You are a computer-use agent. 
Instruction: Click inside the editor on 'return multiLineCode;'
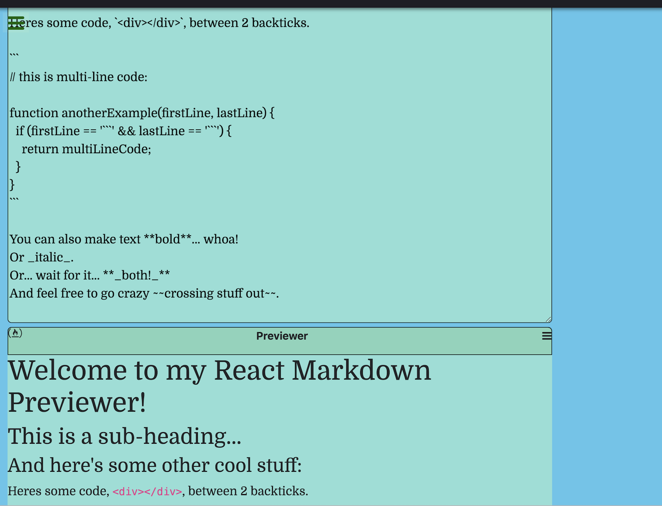pos(87,149)
